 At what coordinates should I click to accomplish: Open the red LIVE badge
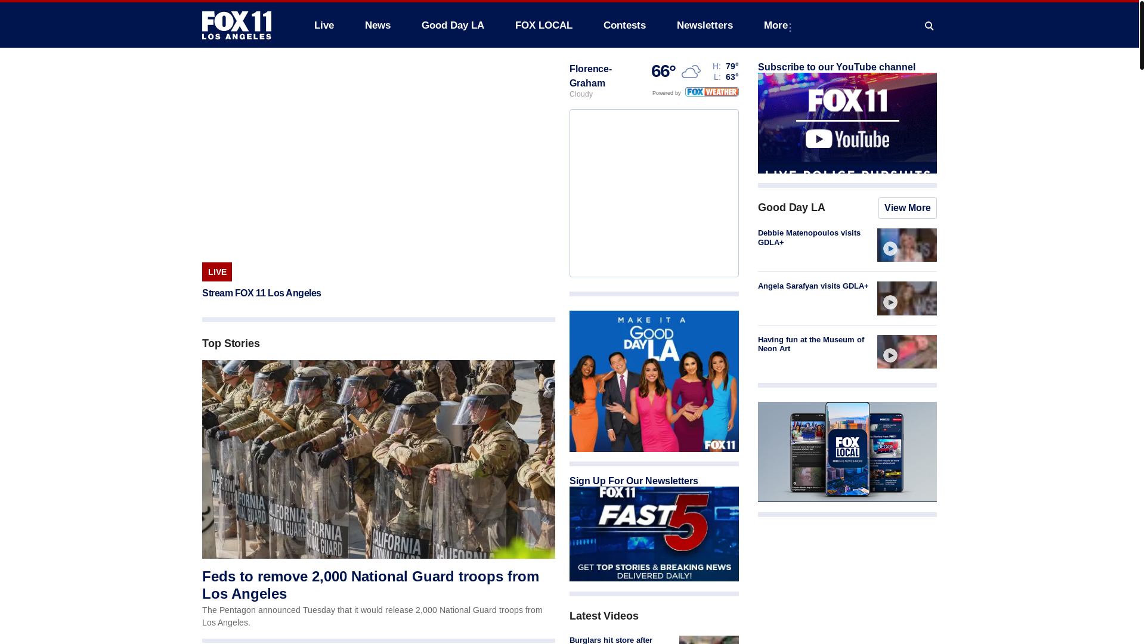pos(217,272)
